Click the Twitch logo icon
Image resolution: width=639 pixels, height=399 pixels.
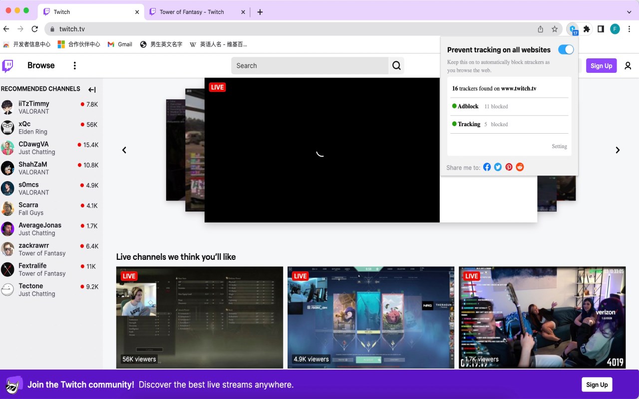point(7,66)
